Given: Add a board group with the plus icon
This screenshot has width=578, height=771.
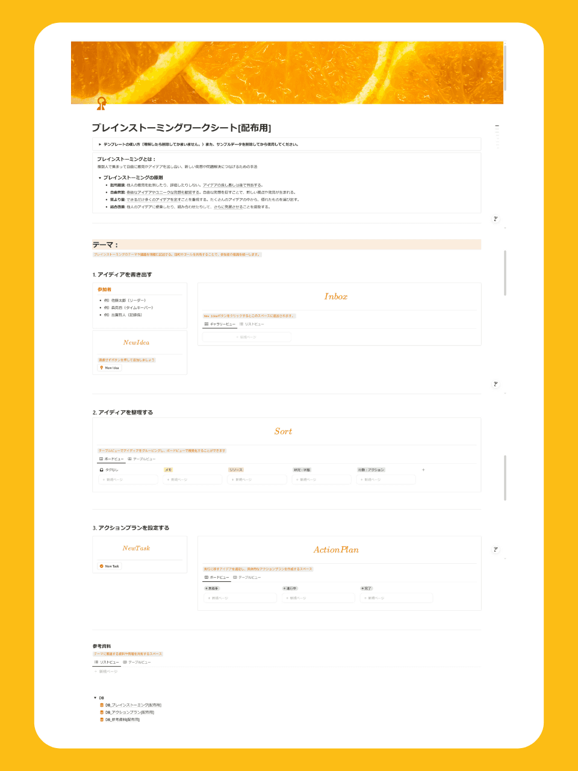Looking at the screenshot, I should 423,470.
